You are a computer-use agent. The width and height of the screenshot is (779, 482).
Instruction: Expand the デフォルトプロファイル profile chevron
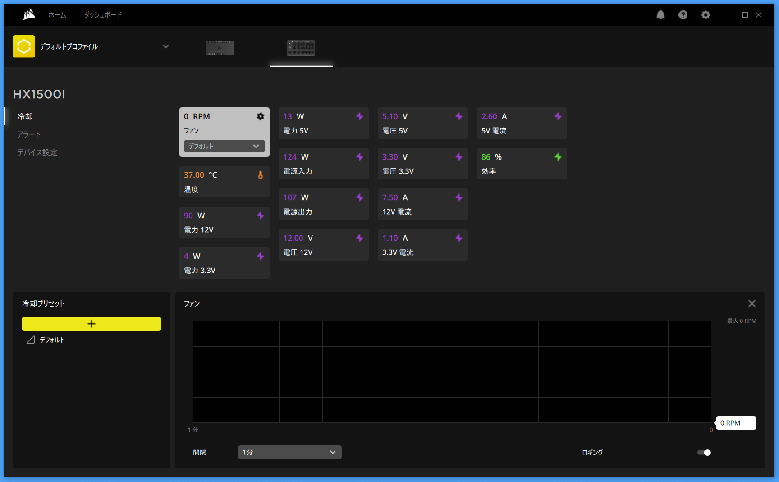point(166,46)
